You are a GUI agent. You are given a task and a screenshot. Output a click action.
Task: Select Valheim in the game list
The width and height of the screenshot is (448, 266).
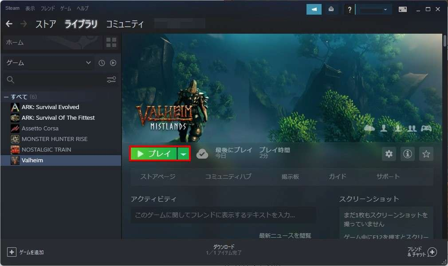(61, 160)
